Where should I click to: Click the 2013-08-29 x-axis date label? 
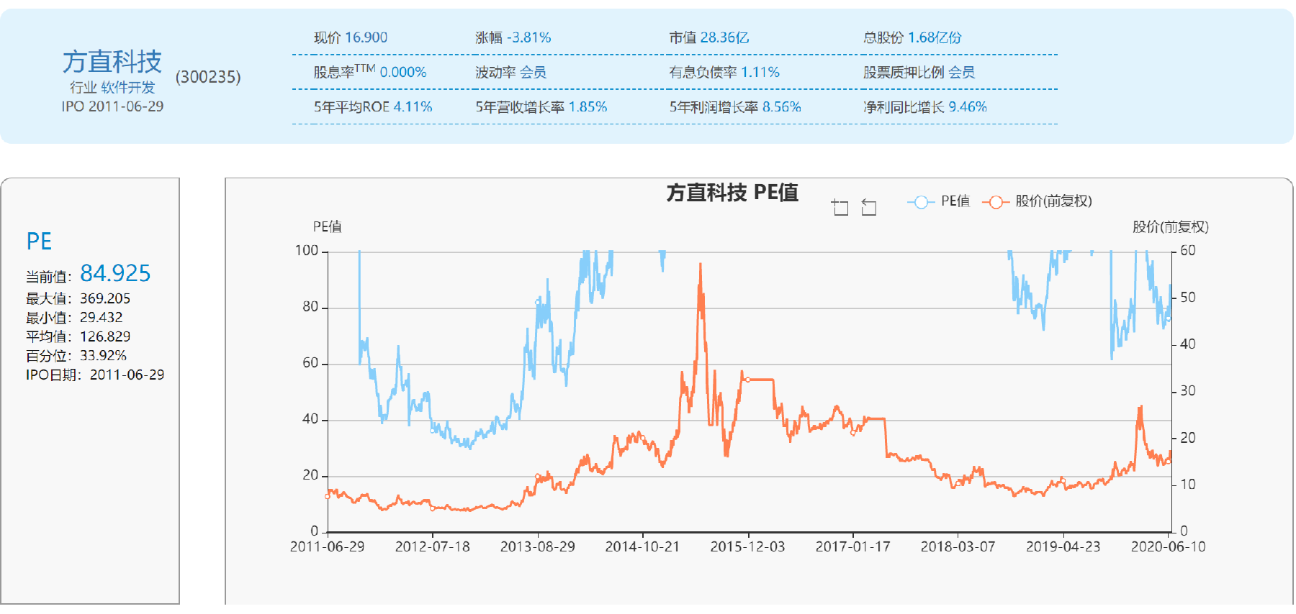538,547
